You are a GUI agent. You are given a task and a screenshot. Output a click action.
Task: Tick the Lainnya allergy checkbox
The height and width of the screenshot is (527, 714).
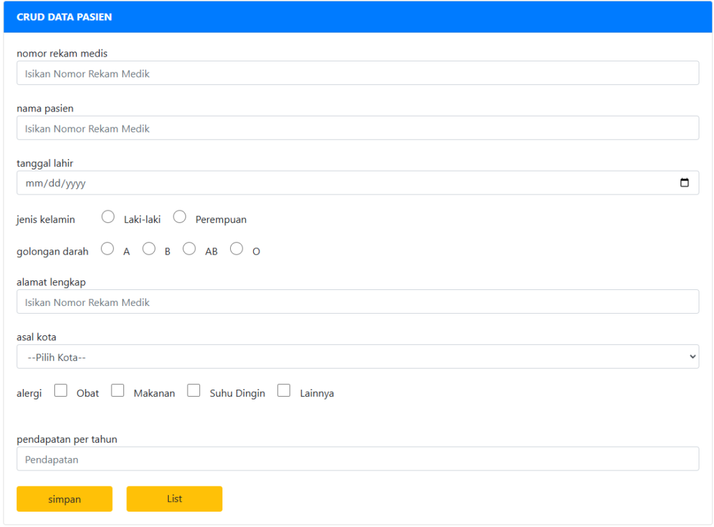pos(284,390)
